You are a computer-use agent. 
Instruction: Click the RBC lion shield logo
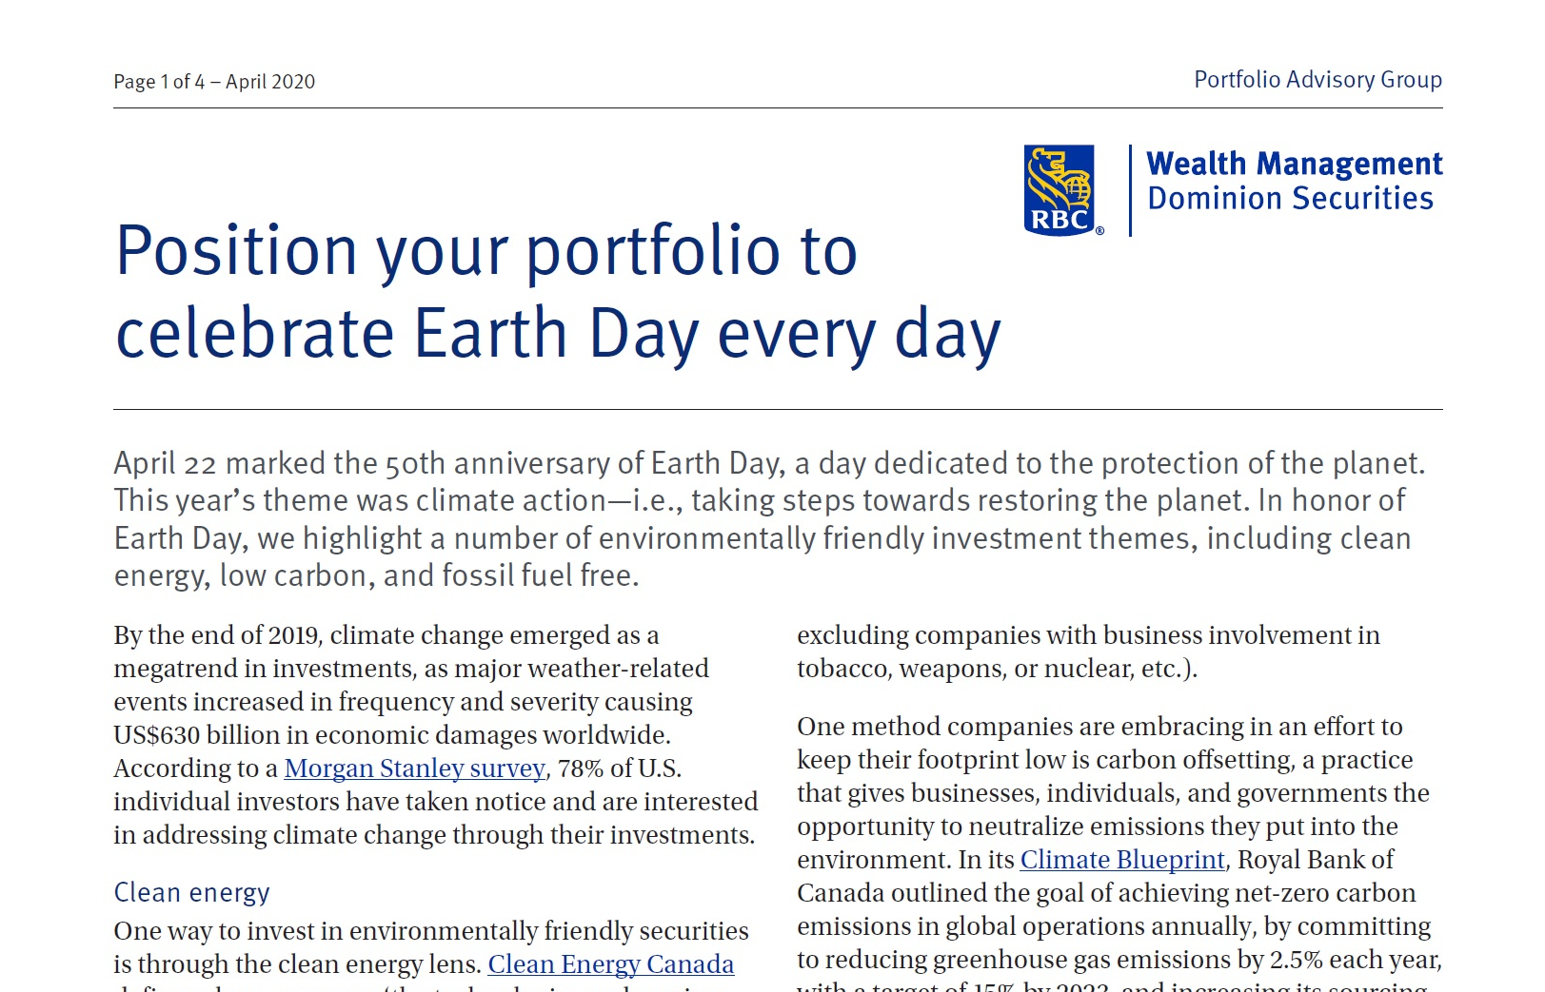point(1061,189)
